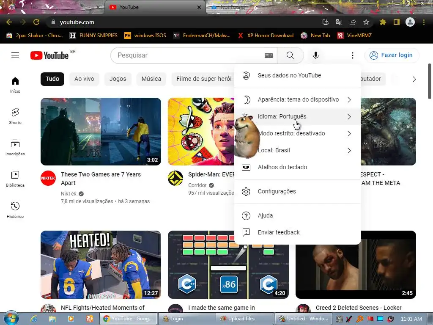The width and height of the screenshot is (433, 325).
Task: Open Histórico in the sidebar
Action: (x=15, y=210)
